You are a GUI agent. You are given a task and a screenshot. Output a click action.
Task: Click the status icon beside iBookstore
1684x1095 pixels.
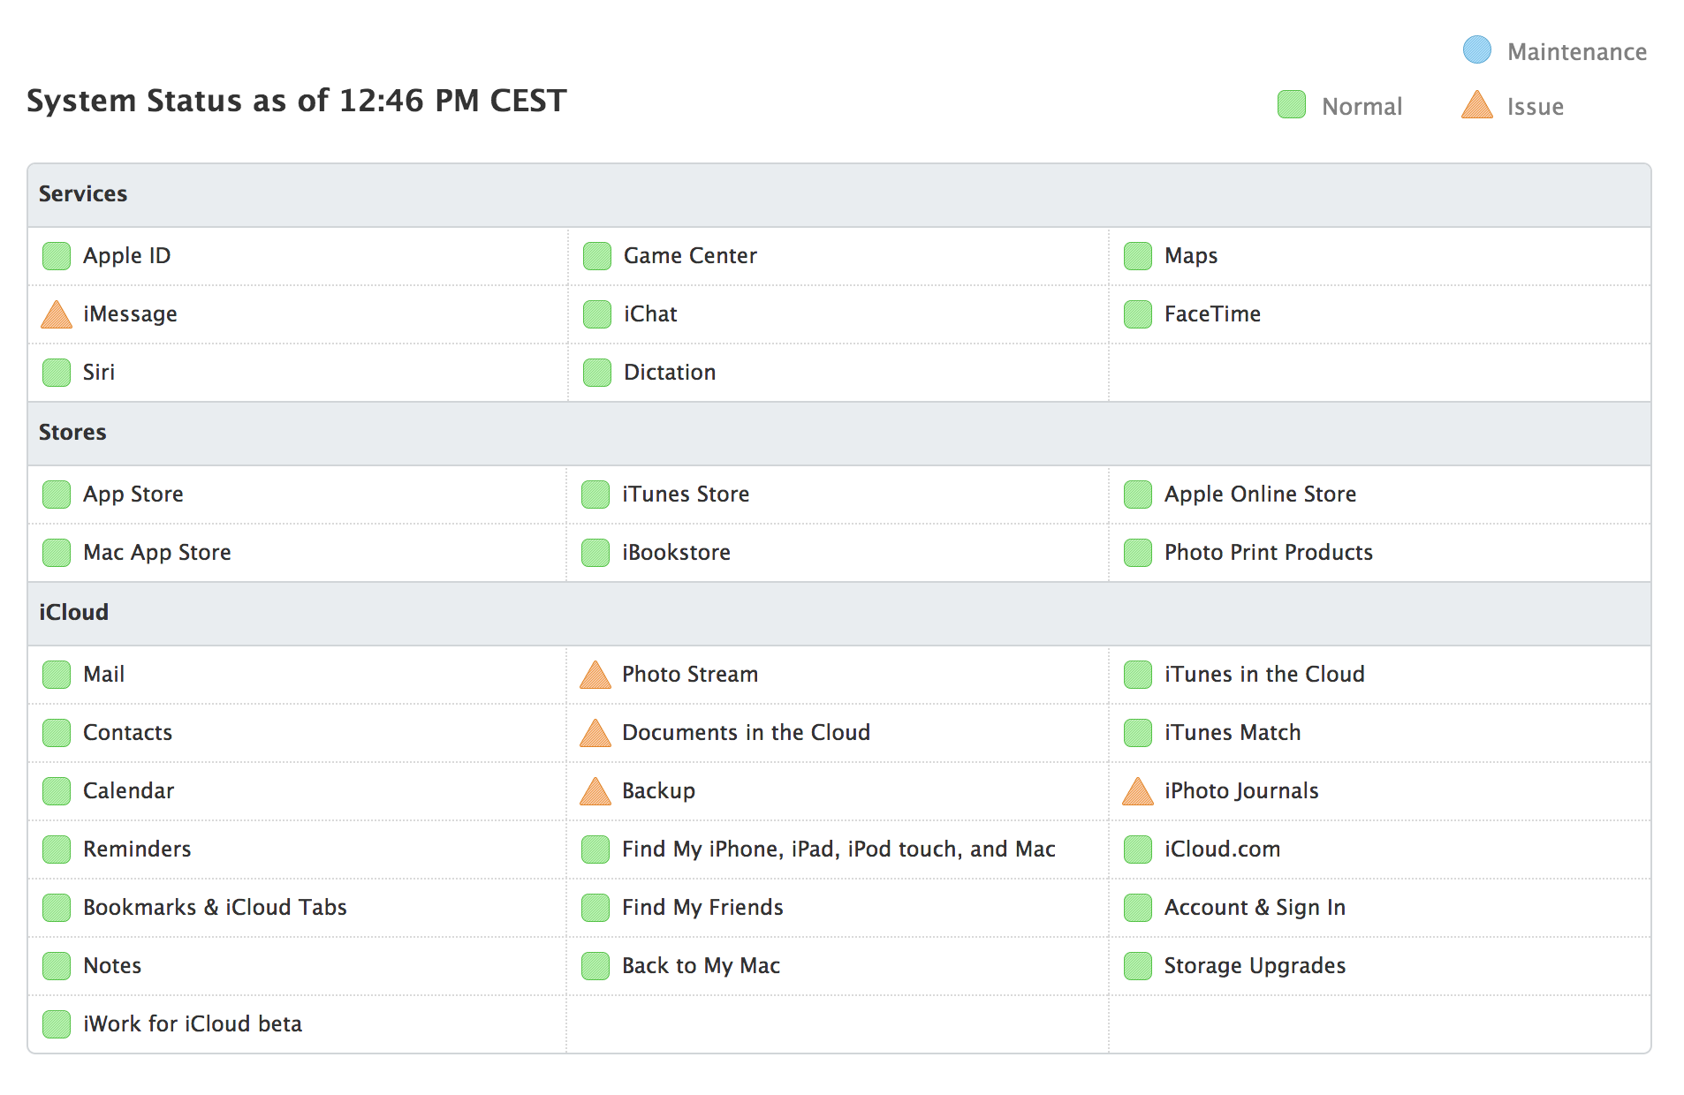click(595, 553)
